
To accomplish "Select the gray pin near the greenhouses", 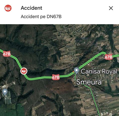I will point(5,92).
